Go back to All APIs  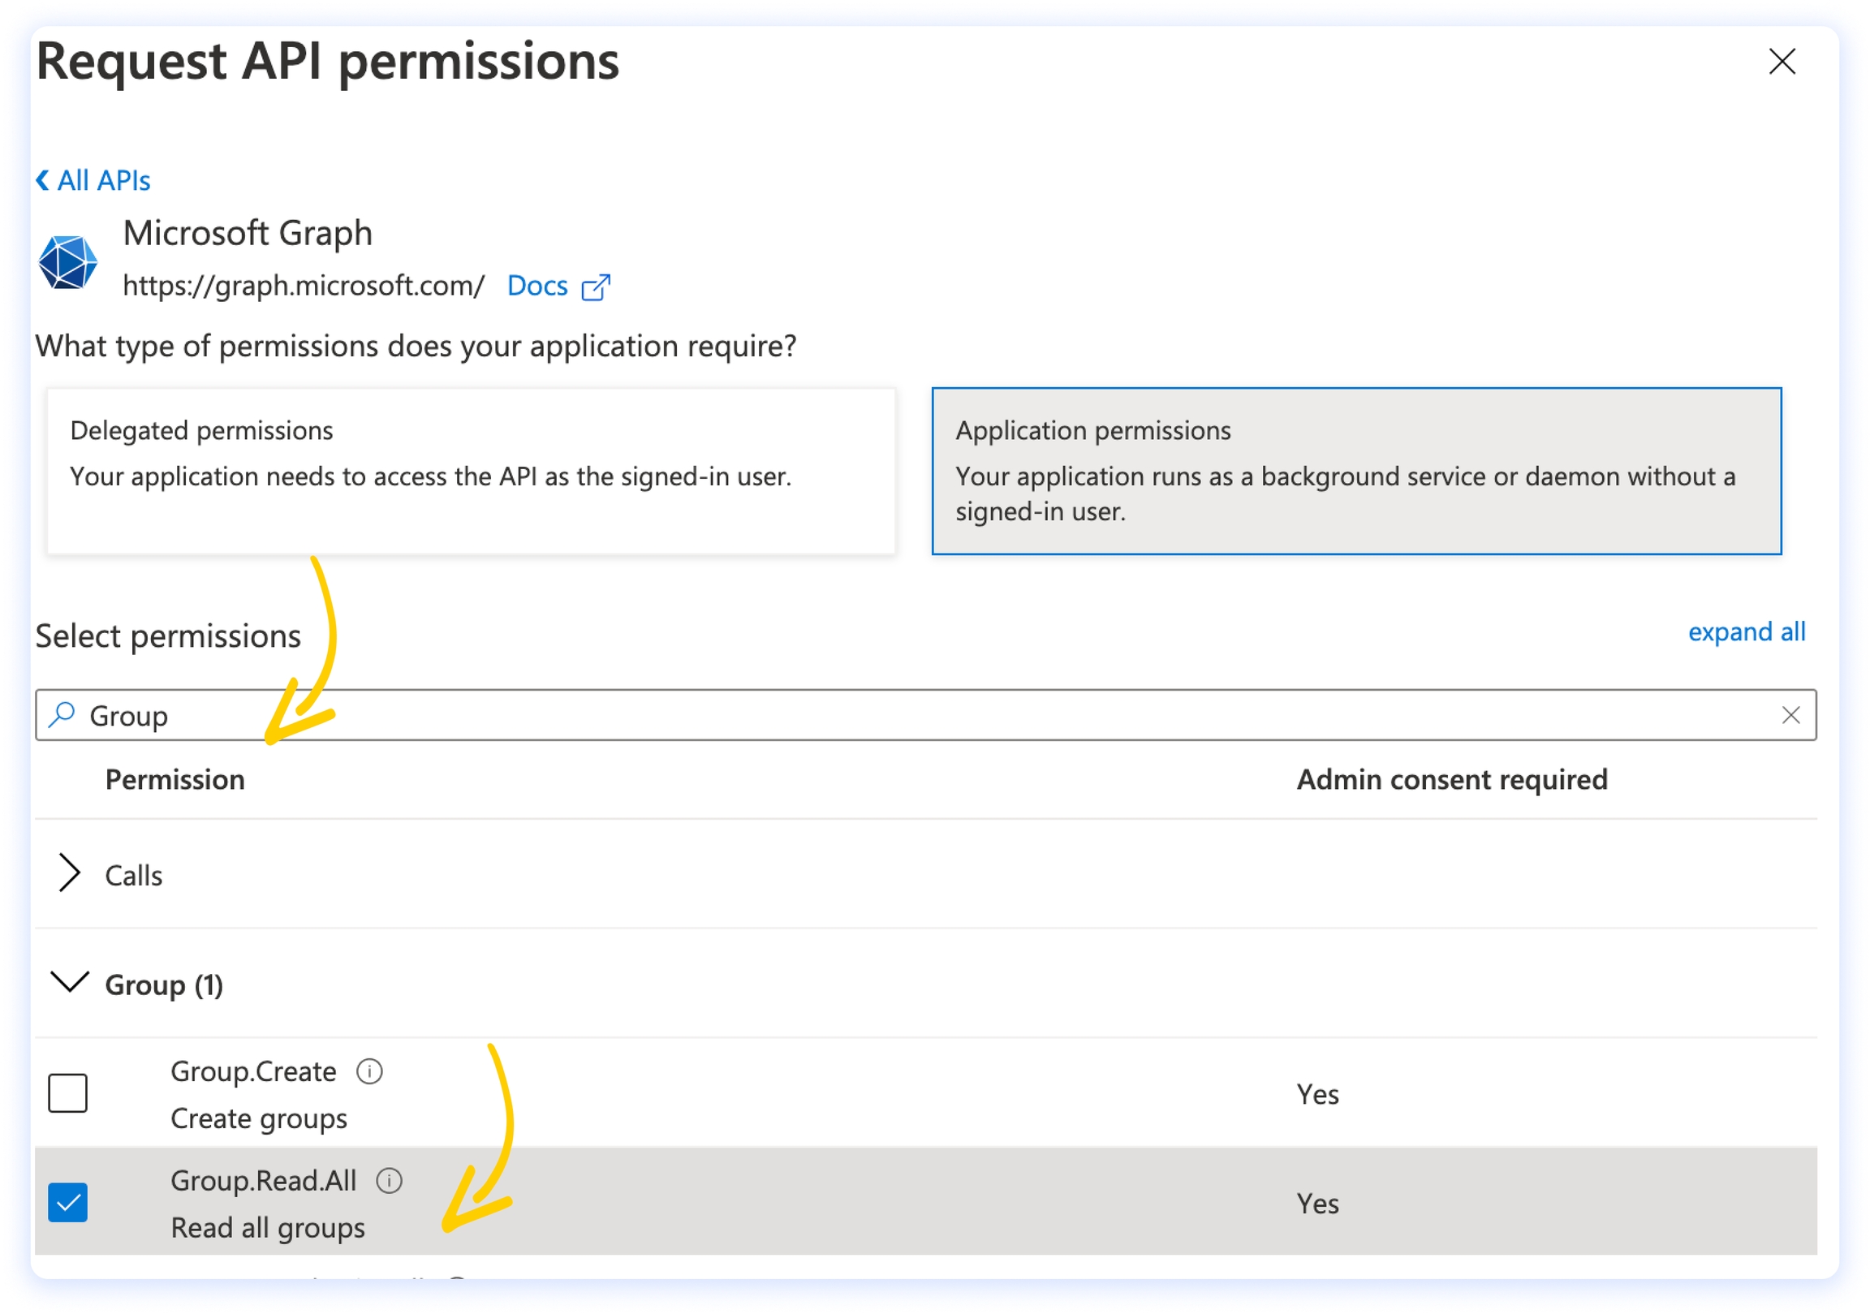93,180
